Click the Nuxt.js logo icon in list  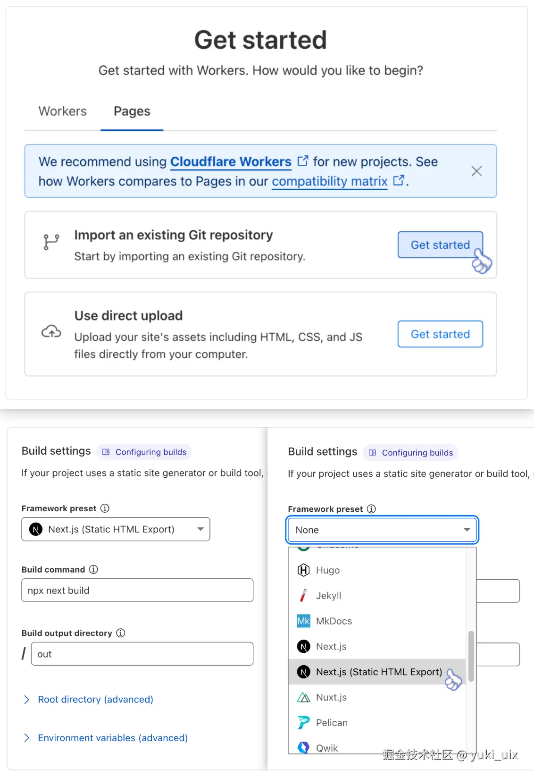(x=303, y=697)
